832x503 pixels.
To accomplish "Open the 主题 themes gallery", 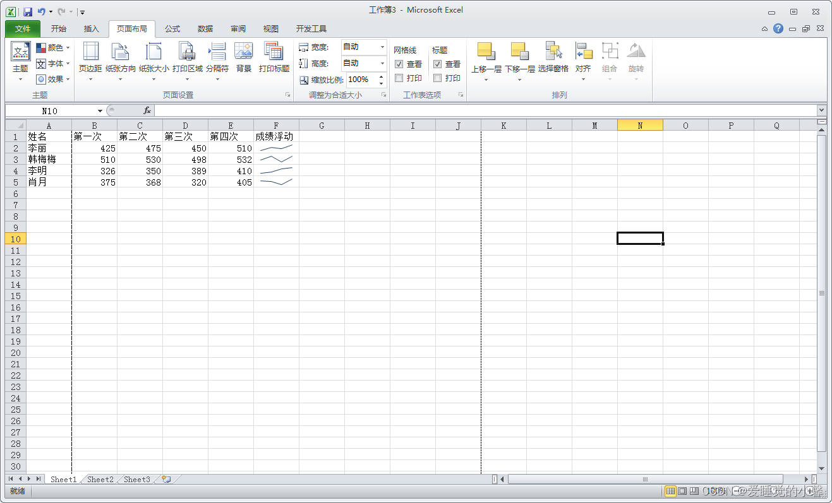I will 21,60.
